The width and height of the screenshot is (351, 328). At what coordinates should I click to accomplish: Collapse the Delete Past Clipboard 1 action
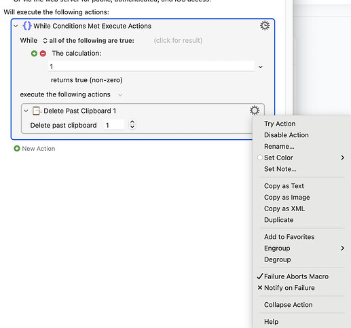coord(26,111)
